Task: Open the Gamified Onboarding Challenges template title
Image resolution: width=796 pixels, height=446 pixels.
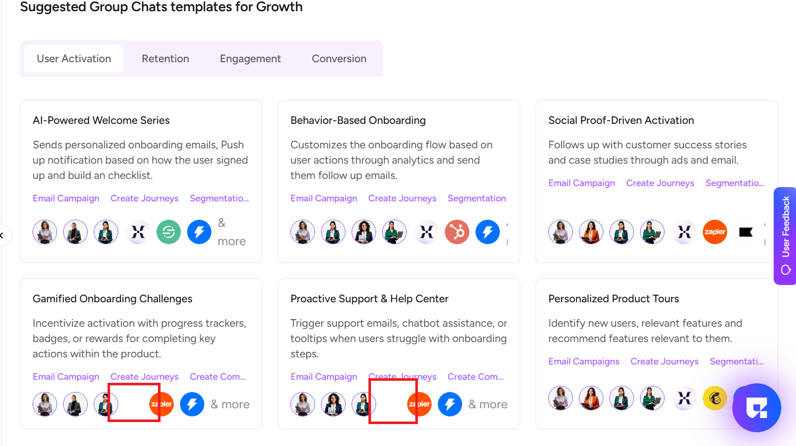Action: point(113,299)
